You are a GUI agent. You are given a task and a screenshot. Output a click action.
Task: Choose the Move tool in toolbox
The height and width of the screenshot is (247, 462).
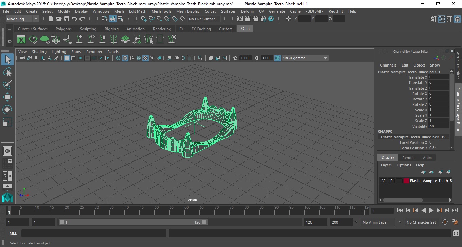click(x=7, y=97)
